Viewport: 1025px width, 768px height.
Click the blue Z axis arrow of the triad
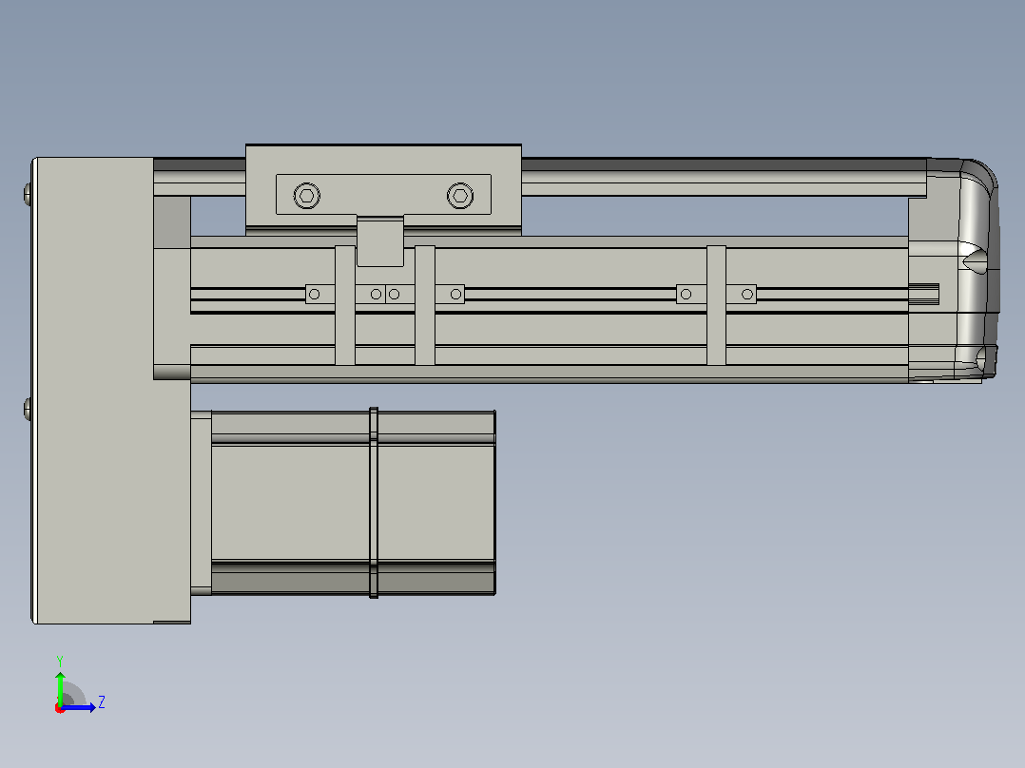78,707
